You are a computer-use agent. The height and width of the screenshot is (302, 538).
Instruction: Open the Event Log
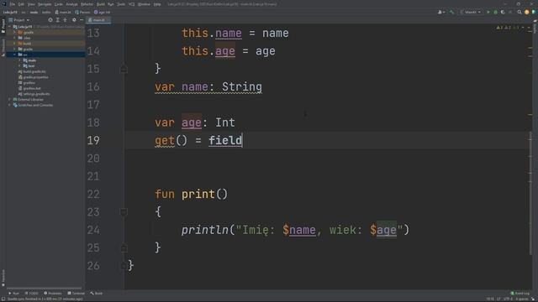pos(520,294)
